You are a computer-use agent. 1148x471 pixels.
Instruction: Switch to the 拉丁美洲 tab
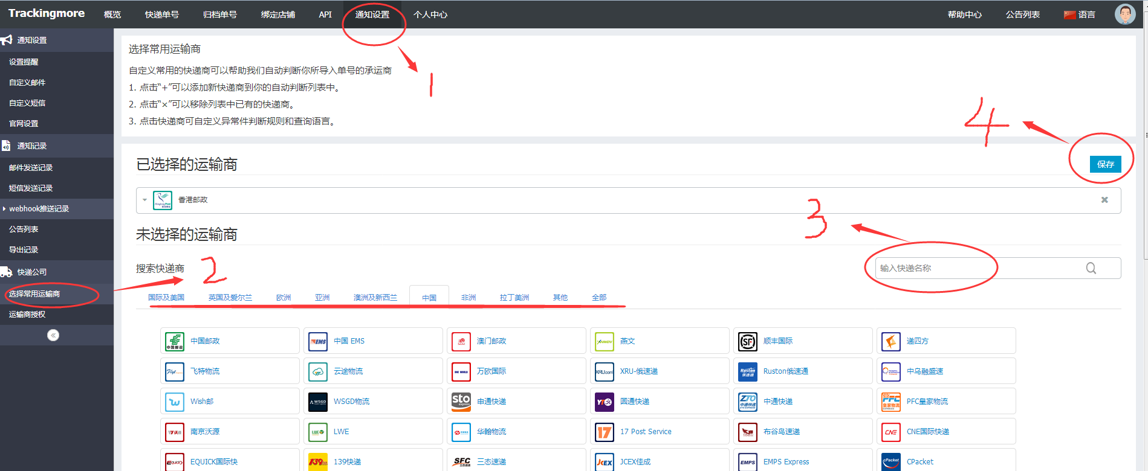[x=514, y=298]
